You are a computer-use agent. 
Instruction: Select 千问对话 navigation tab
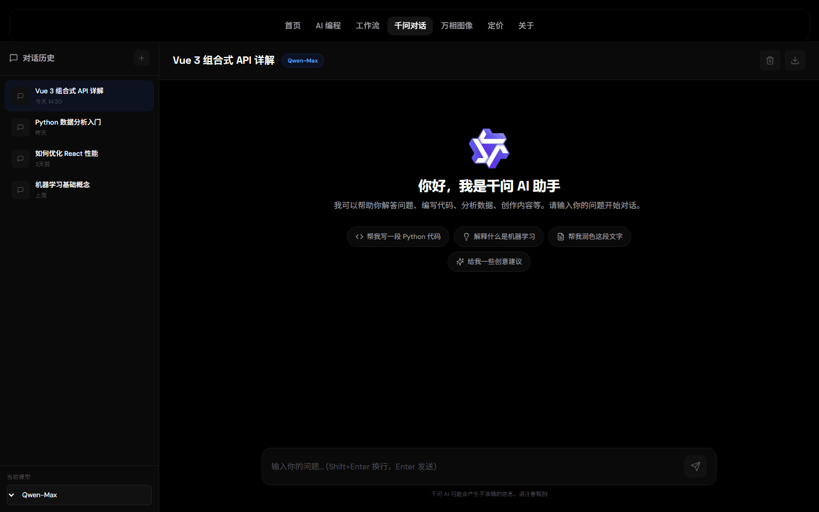pos(410,26)
